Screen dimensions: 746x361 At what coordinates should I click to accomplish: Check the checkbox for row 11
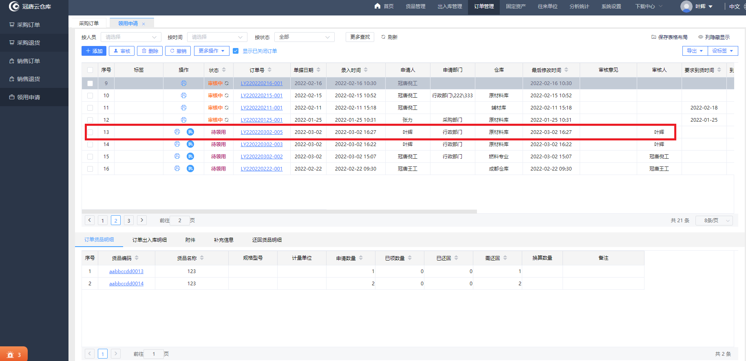click(x=90, y=108)
